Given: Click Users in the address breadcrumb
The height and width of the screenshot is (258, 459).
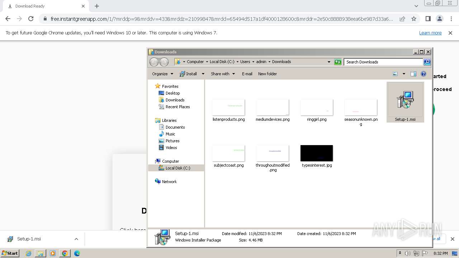Looking at the screenshot, I should pos(245,62).
